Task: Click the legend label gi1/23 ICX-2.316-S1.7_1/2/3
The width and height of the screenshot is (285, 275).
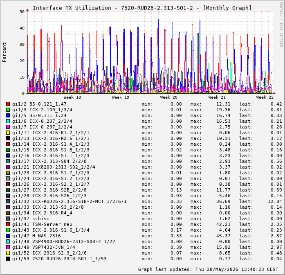Action: point(51,173)
